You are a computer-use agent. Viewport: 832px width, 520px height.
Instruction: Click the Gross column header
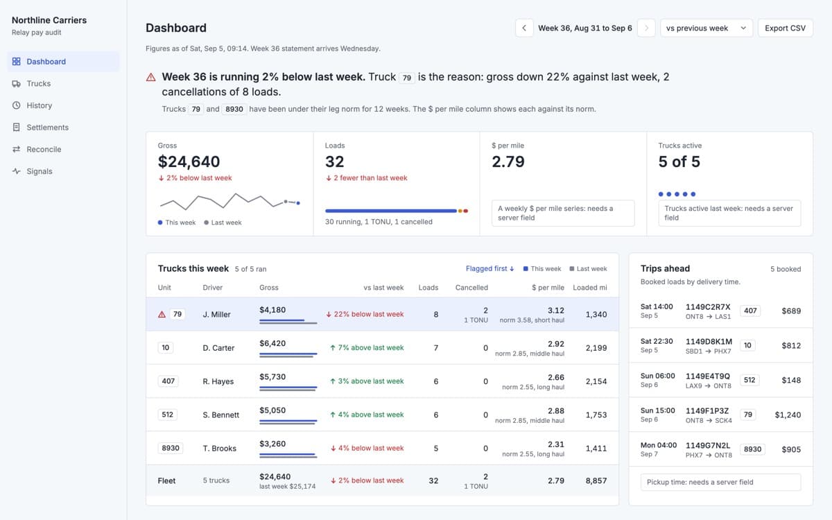coord(269,288)
